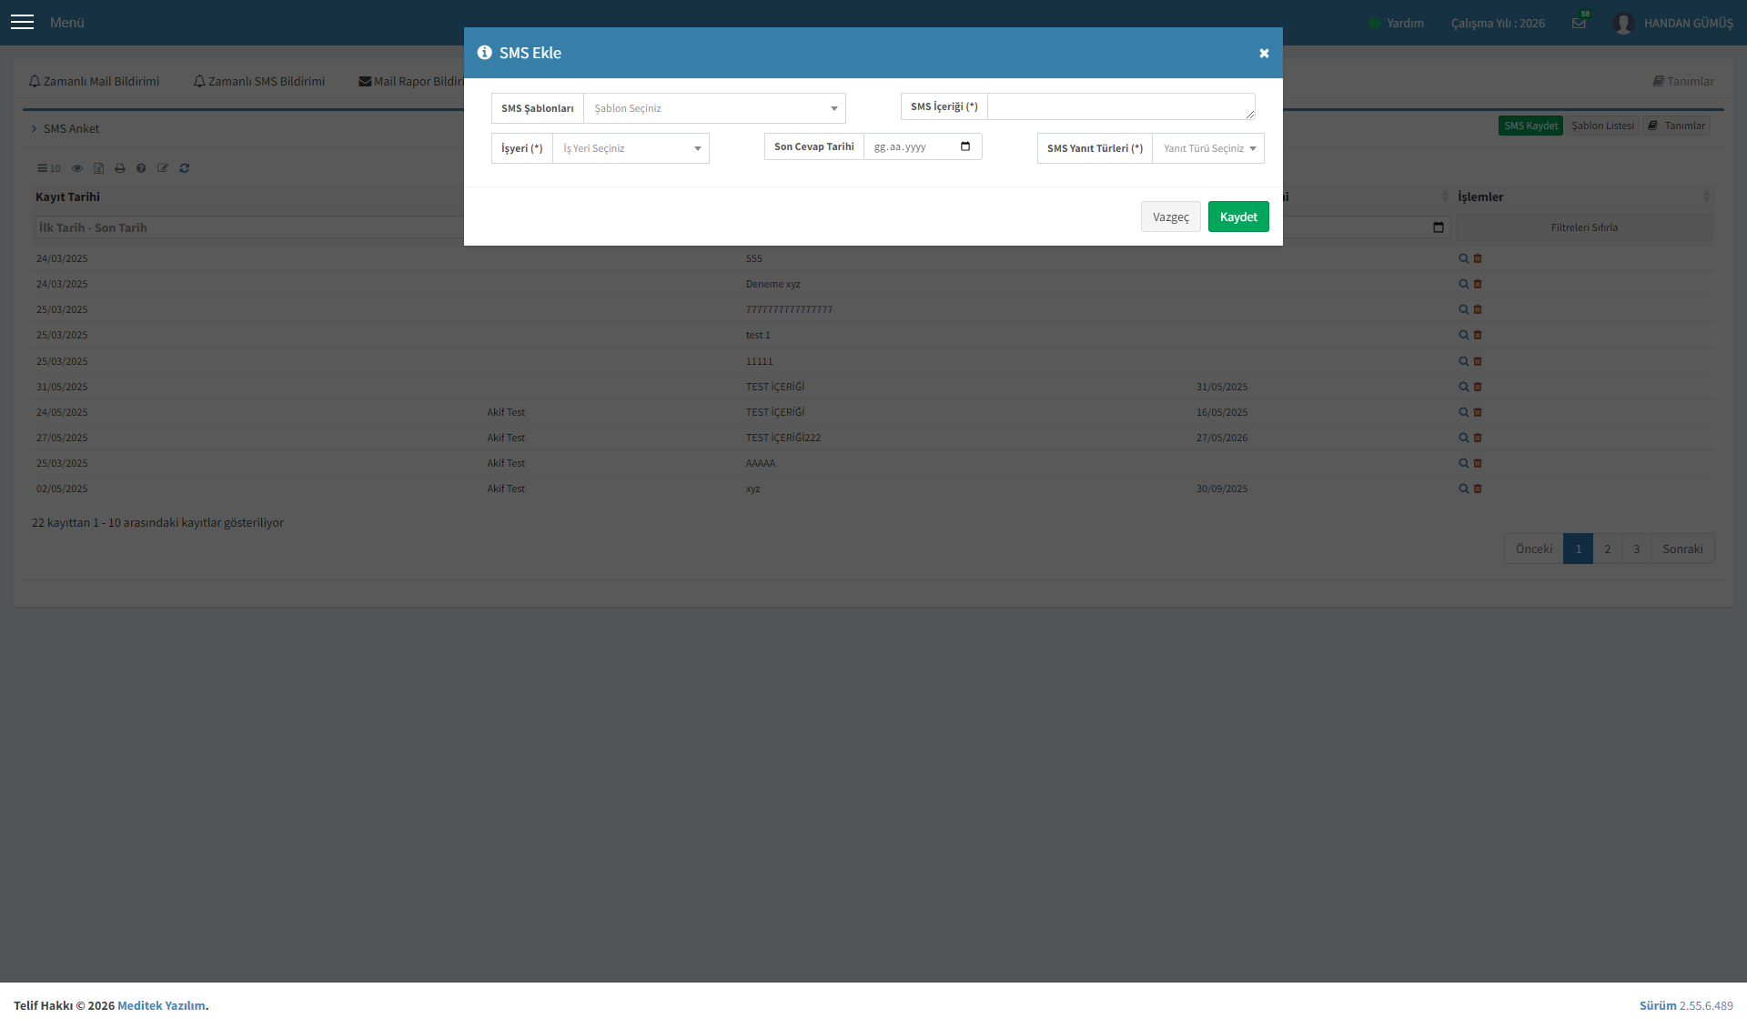Open the mail notifications envelope icon
This screenshot has height=1028, width=1747.
(1579, 24)
